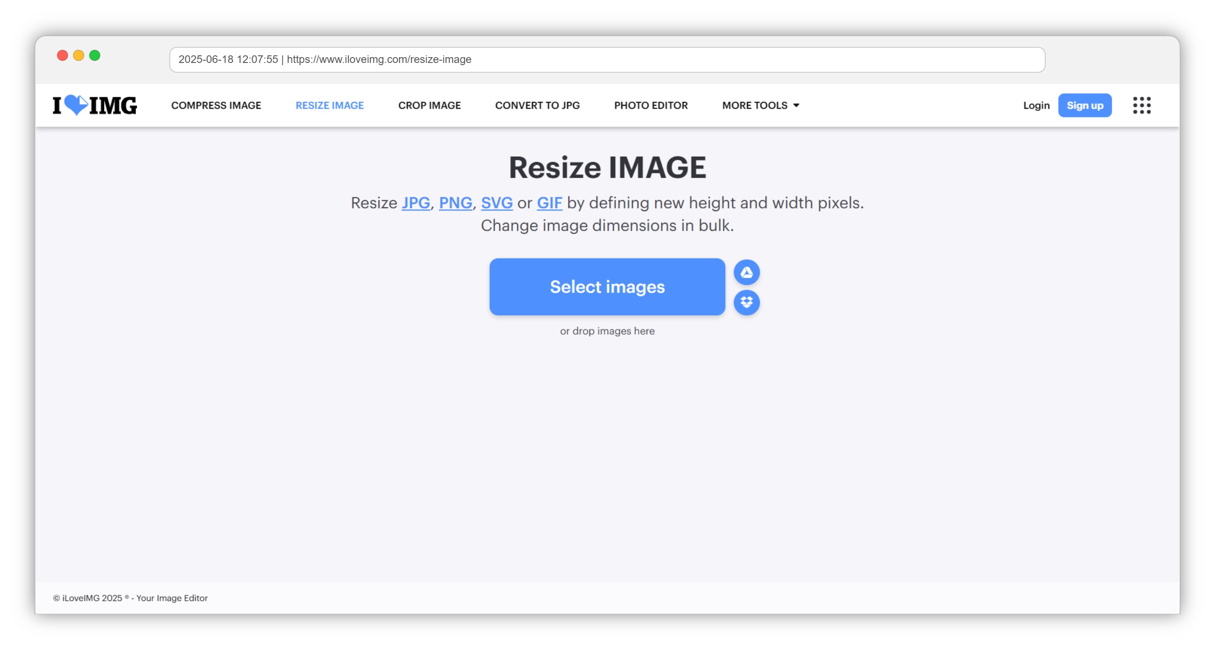
Task: Click the iLoveIMG heart logo
Action: coord(94,105)
